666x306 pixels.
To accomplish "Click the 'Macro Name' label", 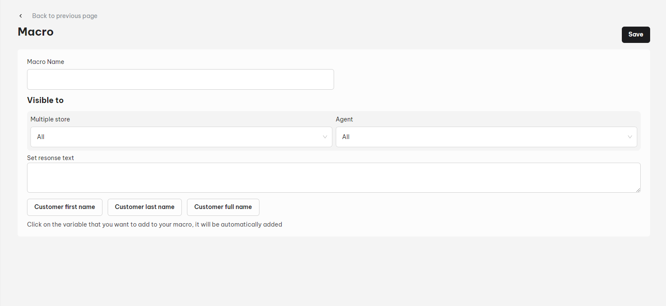I will pyautogui.click(x=45, y=62).
